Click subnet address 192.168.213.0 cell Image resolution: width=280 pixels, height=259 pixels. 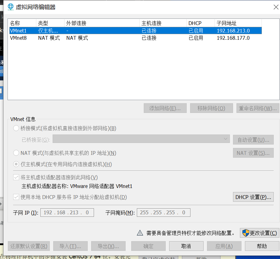(x=233, y=31)
